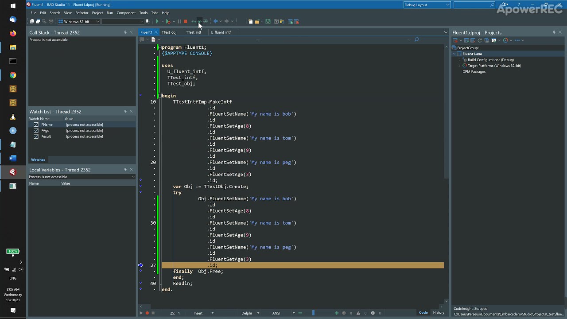Toggle the breakpoint marker on line 37
This screenshot has width=567, height=319.
140,265
